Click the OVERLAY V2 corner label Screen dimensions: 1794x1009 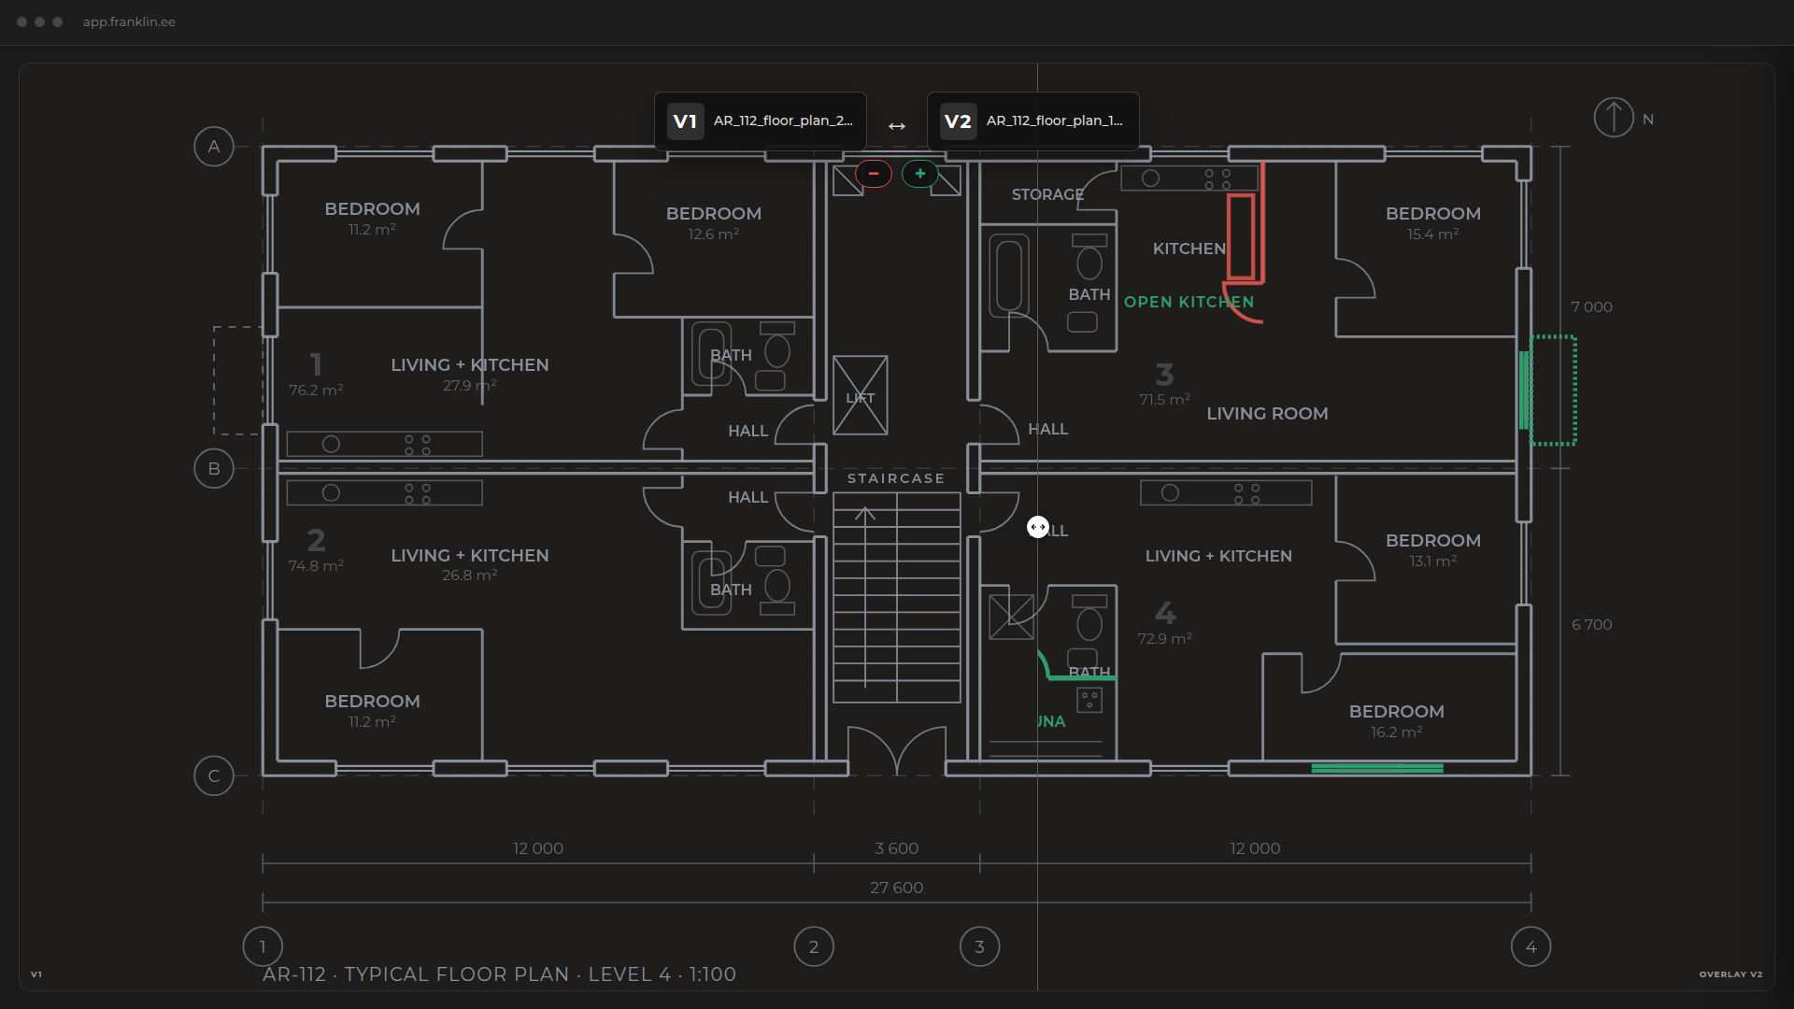click(x=1730, y=974)
